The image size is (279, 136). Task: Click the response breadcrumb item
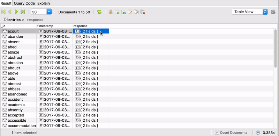coord(35,20)
